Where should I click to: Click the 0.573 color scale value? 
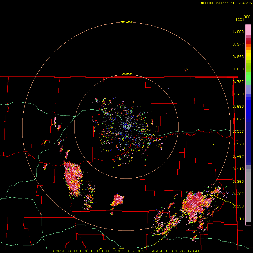[238, 132]
